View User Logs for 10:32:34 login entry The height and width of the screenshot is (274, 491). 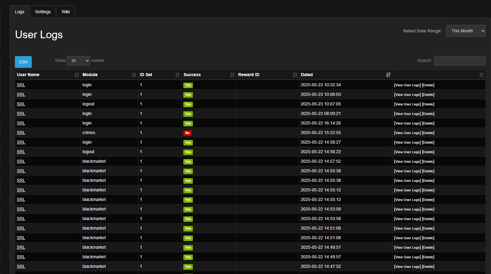pyautogui.click(x=407, y=85)
